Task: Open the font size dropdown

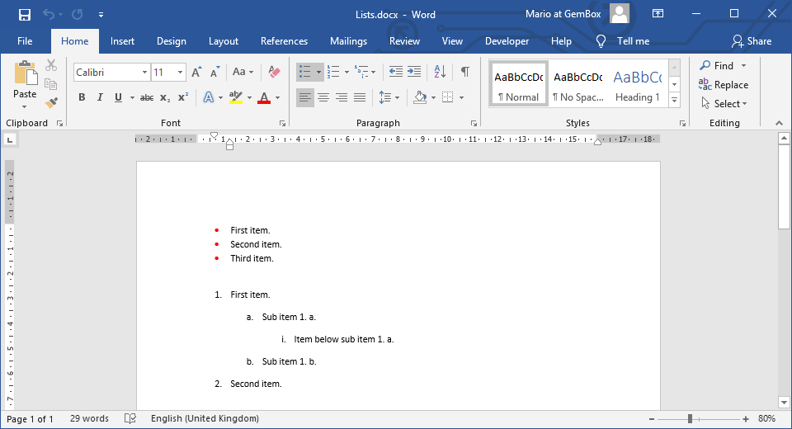Action: (181, 73)
